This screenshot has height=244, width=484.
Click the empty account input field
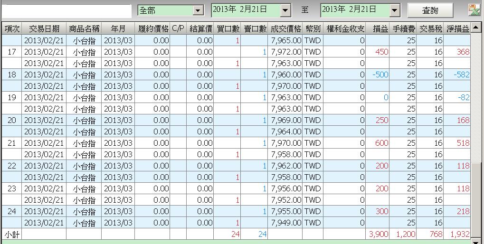point(66,11)
